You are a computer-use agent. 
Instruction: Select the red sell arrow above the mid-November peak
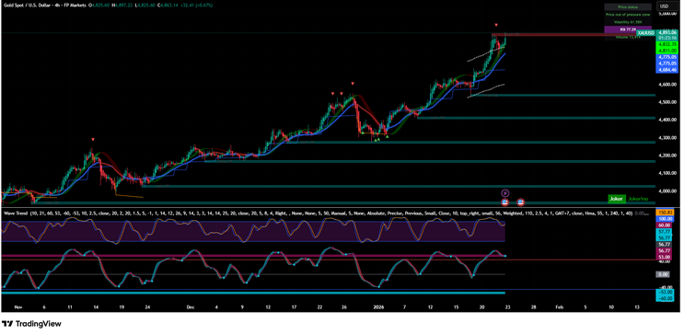[93, 140]
